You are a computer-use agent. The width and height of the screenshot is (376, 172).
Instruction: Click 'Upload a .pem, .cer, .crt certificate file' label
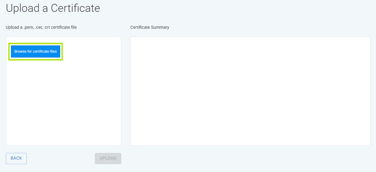[41, 27]
